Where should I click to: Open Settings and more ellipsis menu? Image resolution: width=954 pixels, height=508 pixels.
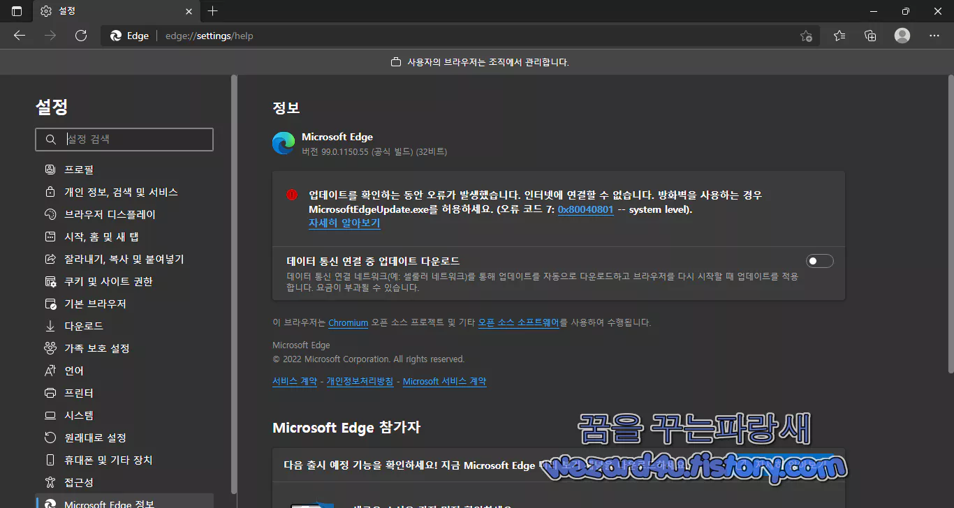(x=934, y=36)
